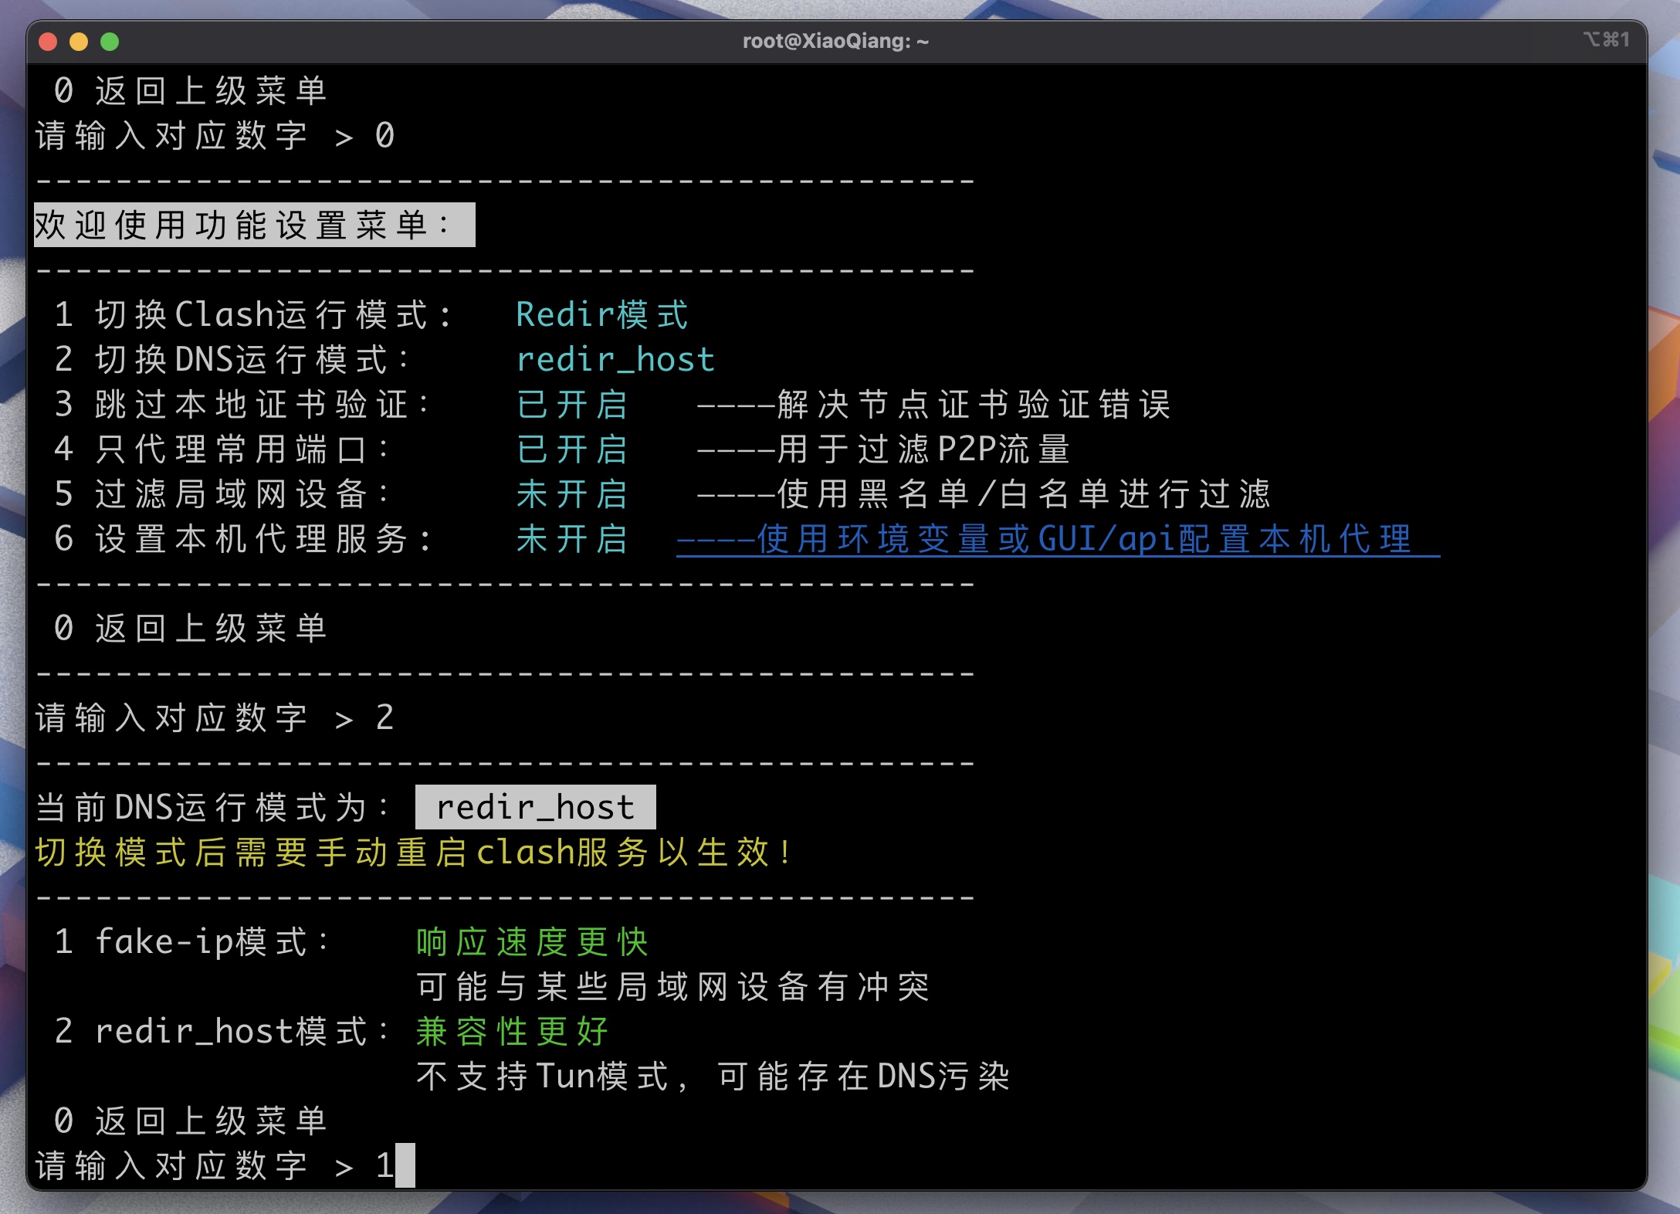Click the 未开启 status for 设置本机代理服务
Viewport: 1680px width, 1214px height.
pyautogui.click(x=571, y=539)
